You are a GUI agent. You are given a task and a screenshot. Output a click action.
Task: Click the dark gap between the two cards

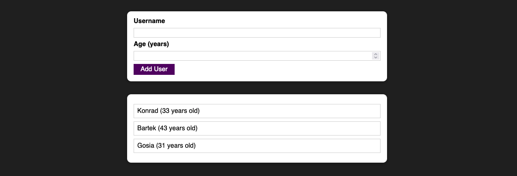[x=257, y=88]
